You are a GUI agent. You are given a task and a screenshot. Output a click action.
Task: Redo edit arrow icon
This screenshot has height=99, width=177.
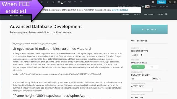(x=81, y=2)
